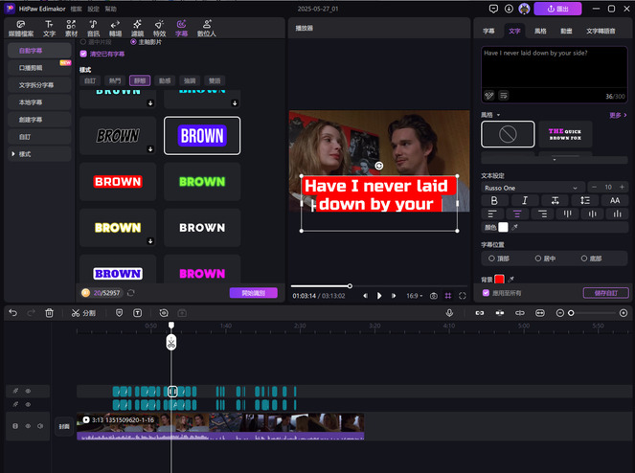This screenshot has height=473, width=635.
Task: Open the File (檔案) menu
Action: [x=76, y=9]
